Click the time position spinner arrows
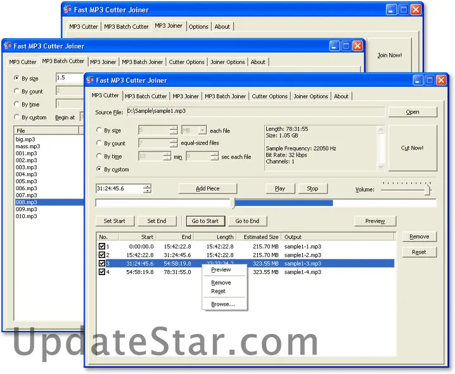Screen dimensions: 455x374 coord(147,188)
